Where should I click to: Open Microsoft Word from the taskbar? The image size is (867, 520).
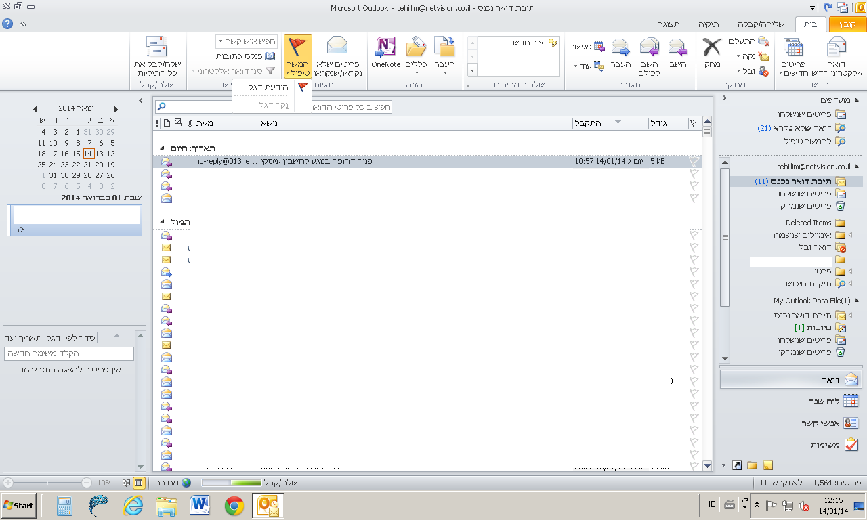200,506
